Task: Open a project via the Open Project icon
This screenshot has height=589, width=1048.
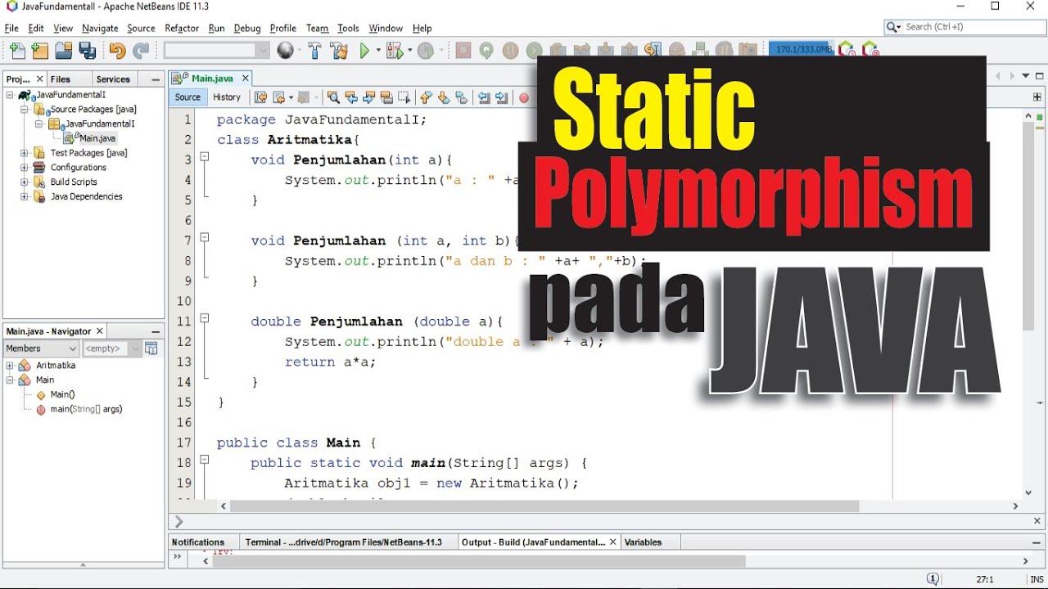Action: 64,52
